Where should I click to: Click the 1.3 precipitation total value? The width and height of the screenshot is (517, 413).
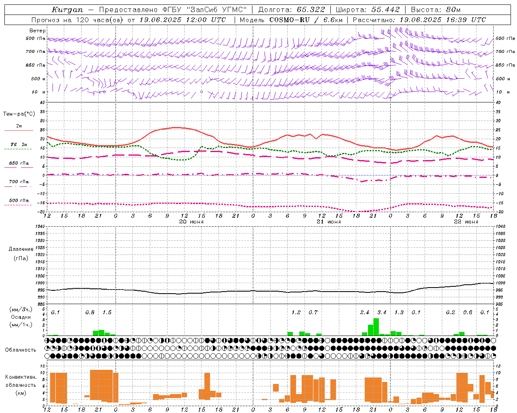(399, 313)
